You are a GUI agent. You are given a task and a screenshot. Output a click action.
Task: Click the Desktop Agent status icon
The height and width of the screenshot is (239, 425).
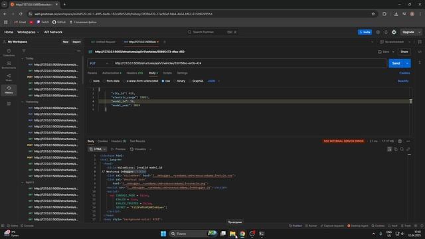point(358,226)
